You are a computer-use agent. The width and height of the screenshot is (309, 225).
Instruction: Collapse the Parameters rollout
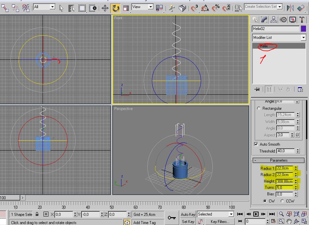(x=279, y=160)
